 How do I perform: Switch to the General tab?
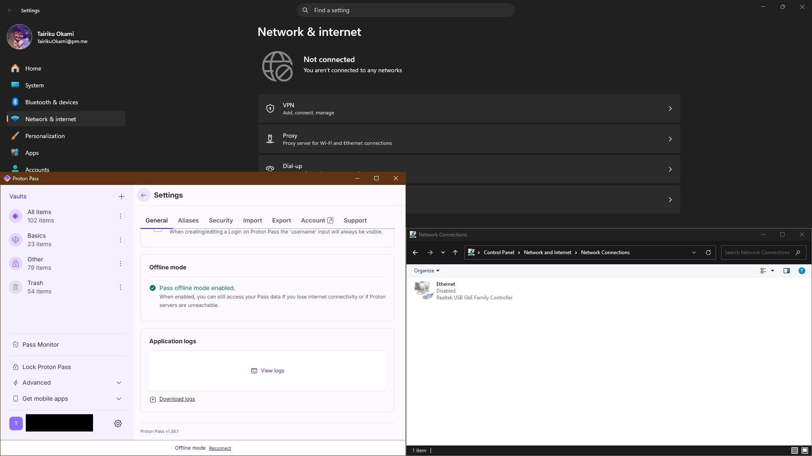(156, 220)
